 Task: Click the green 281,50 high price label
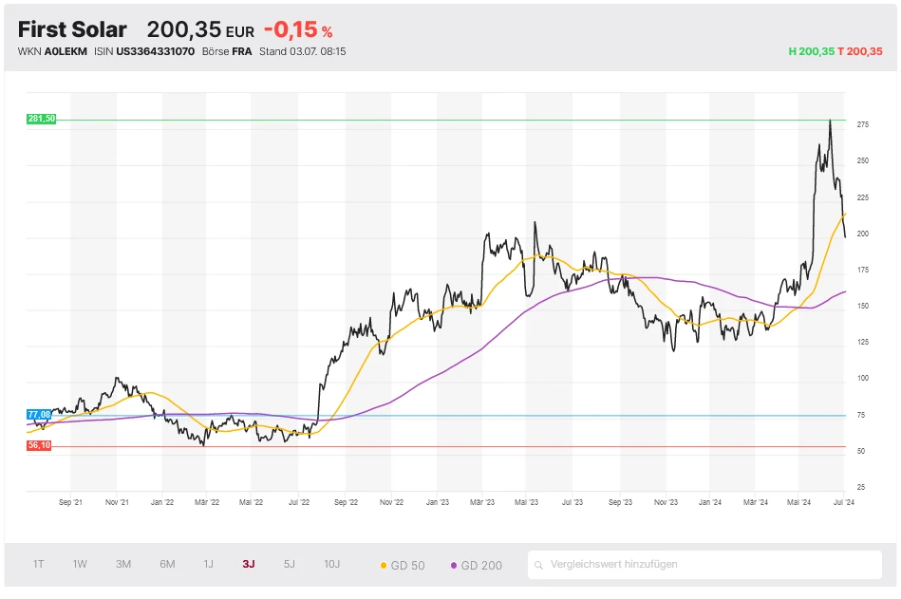42,119
